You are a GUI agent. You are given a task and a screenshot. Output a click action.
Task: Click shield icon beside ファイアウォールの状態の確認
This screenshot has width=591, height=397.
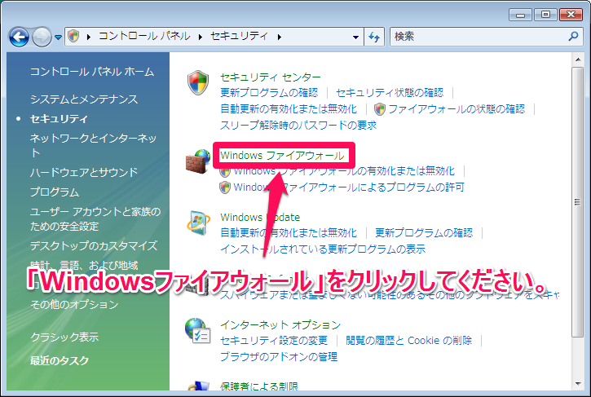(380, 109)
